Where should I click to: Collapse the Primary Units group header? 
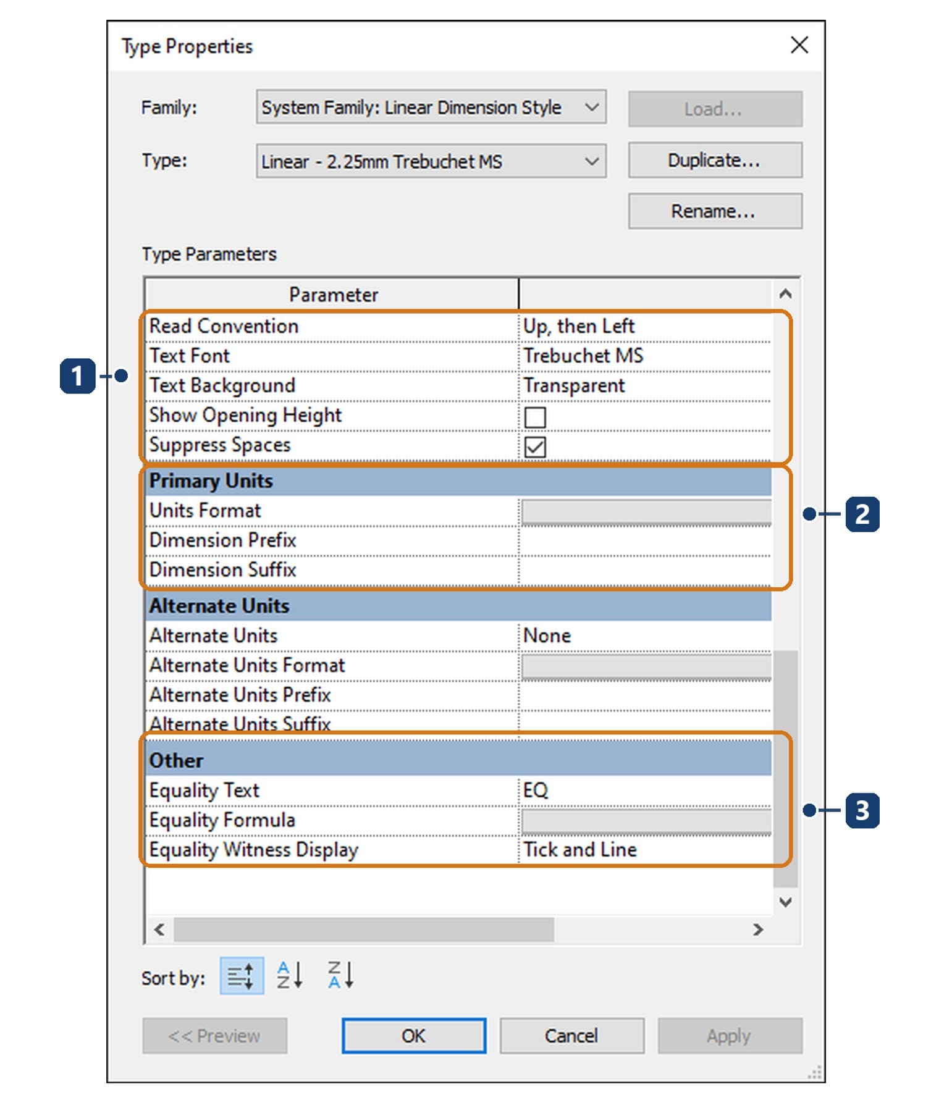(458, 481)
